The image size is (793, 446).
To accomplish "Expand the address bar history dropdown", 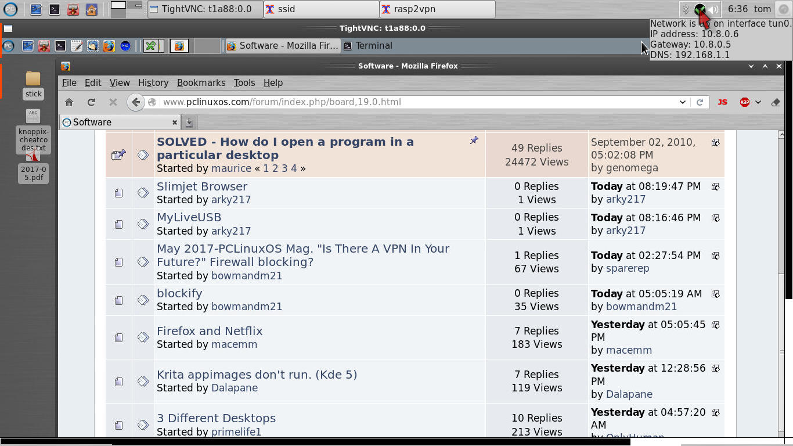I will tap(683, 102).
